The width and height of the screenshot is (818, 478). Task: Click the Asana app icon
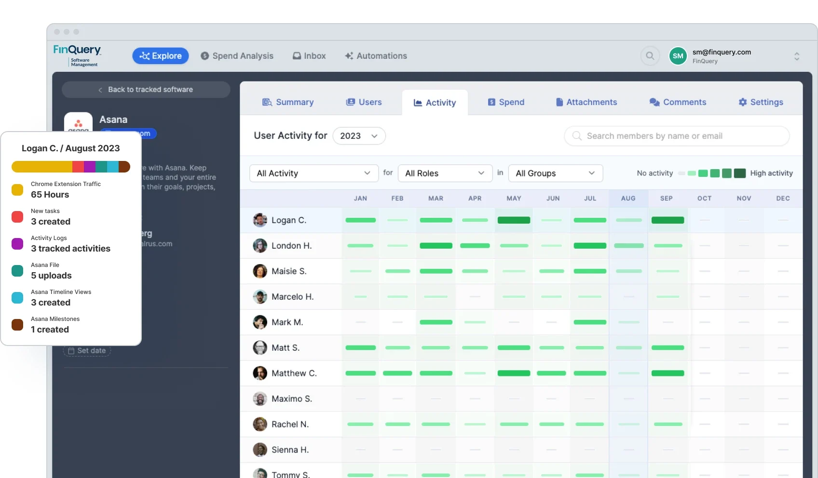[78, 122]
